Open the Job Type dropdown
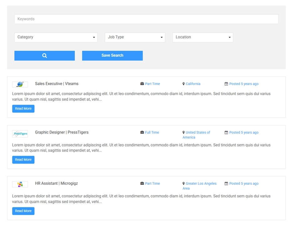Image resolution: width=291 pixels, height=225 pixels. coord(135,37)
